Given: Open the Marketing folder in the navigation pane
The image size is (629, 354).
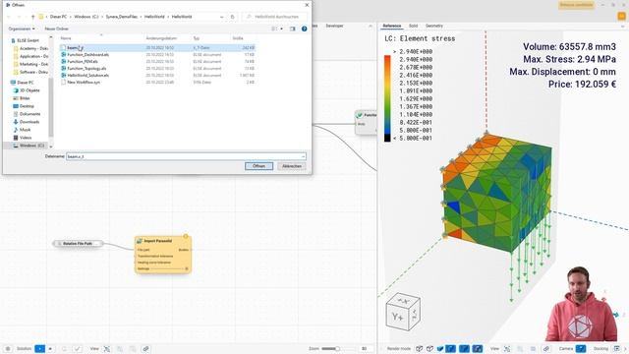Looking at the screenshot, I should [x=30, y=64].
